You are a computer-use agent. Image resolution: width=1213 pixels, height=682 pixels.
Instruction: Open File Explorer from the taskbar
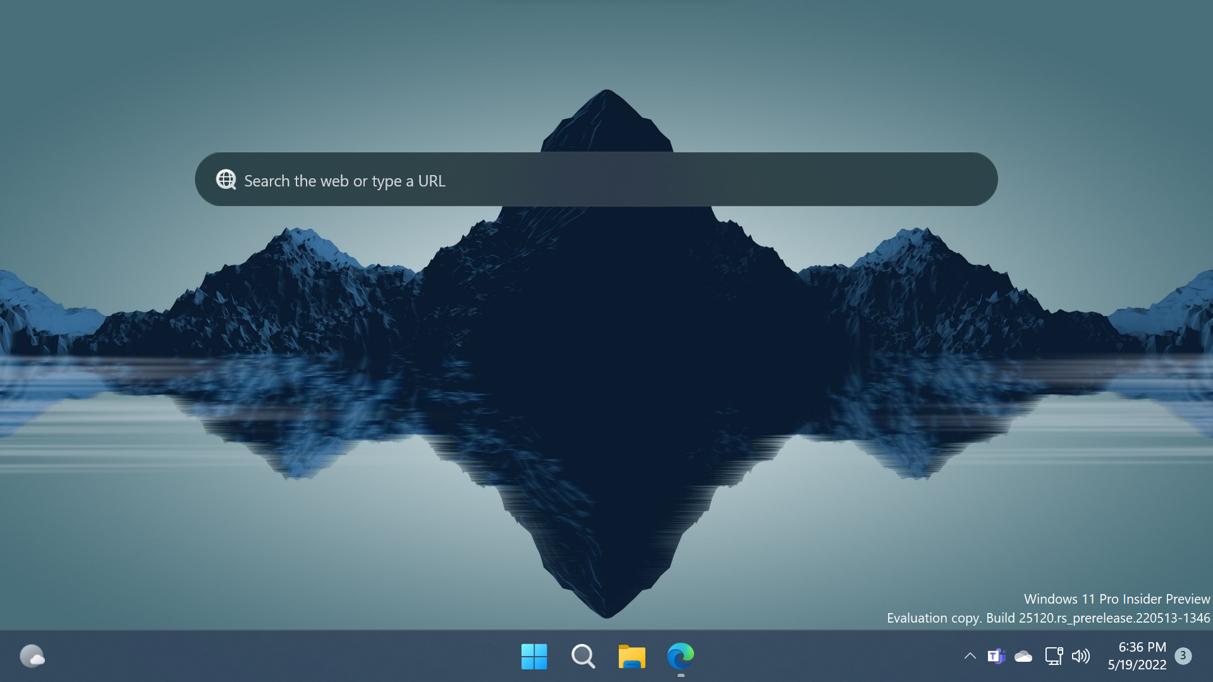(631, 656)
